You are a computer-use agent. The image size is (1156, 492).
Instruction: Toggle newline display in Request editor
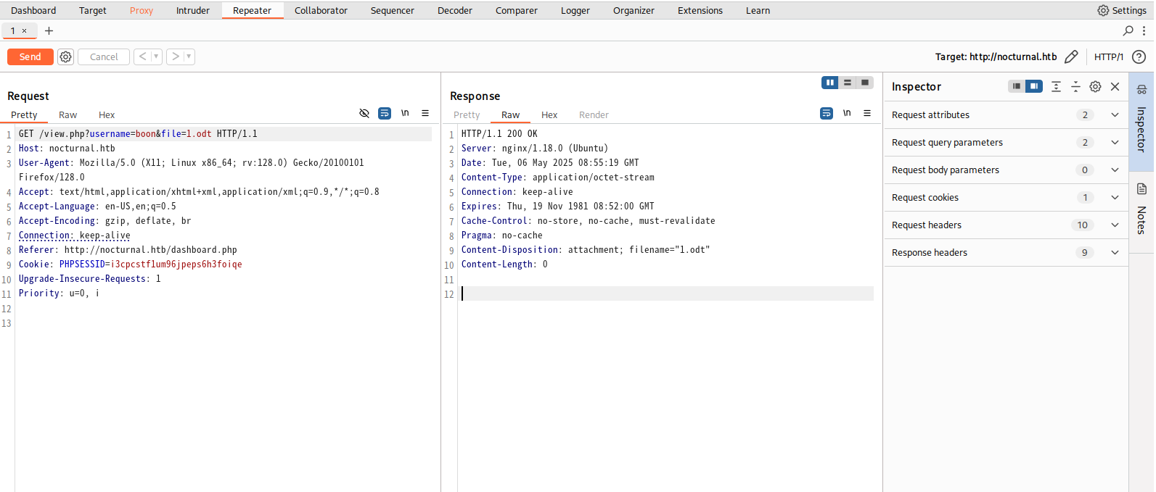coord(405,113)
